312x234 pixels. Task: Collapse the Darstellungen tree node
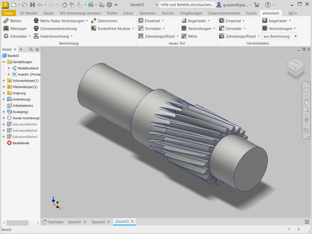coord(4,62)
